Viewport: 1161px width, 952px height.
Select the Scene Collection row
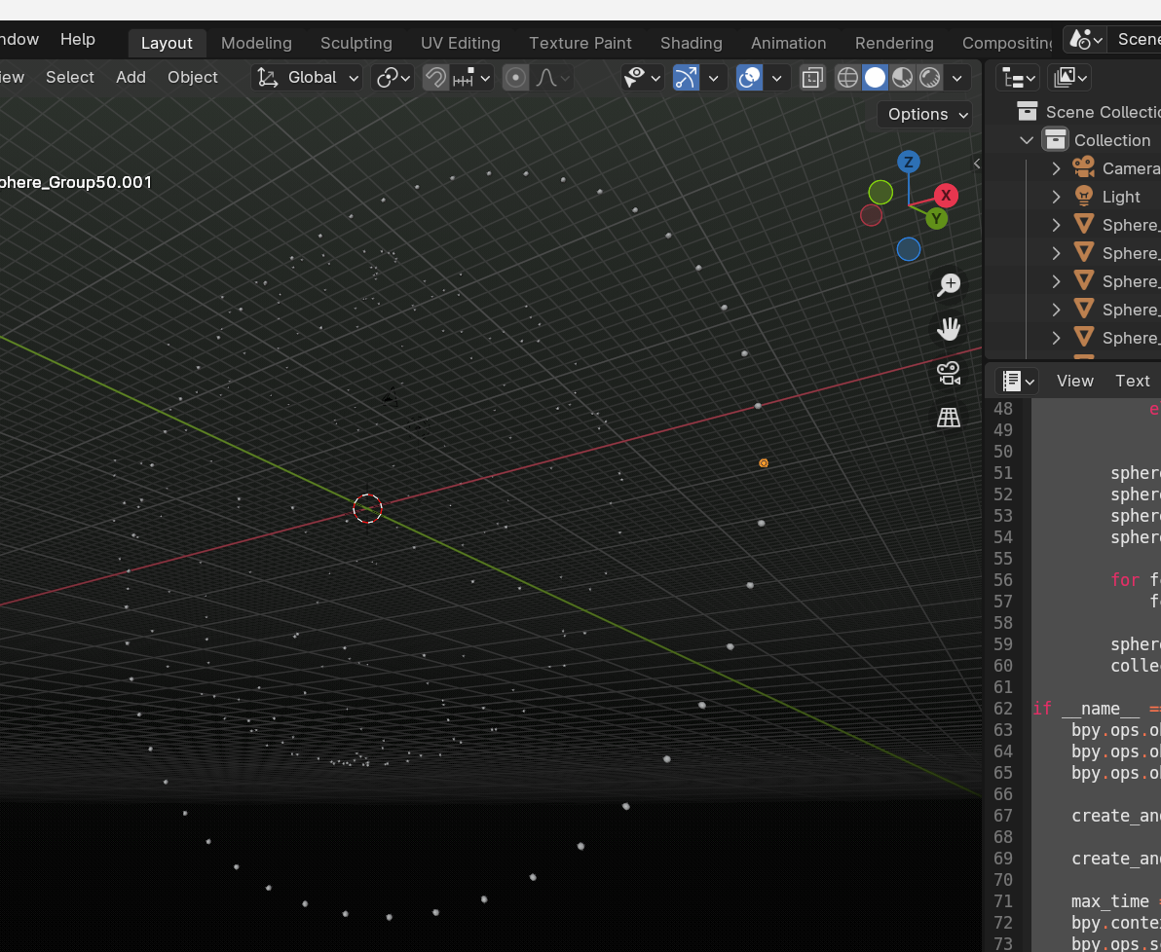[x=1073, y=112]
